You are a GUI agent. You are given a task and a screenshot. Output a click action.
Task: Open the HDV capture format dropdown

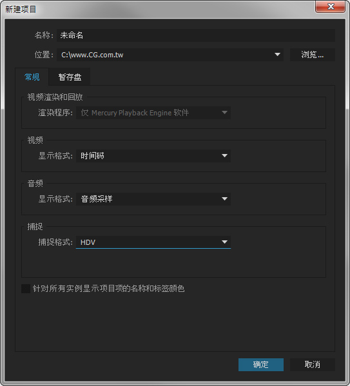point(153,242)
